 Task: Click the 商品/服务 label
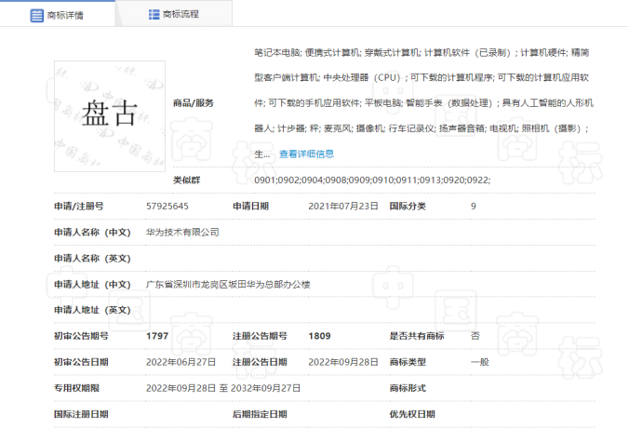[194, 103]
